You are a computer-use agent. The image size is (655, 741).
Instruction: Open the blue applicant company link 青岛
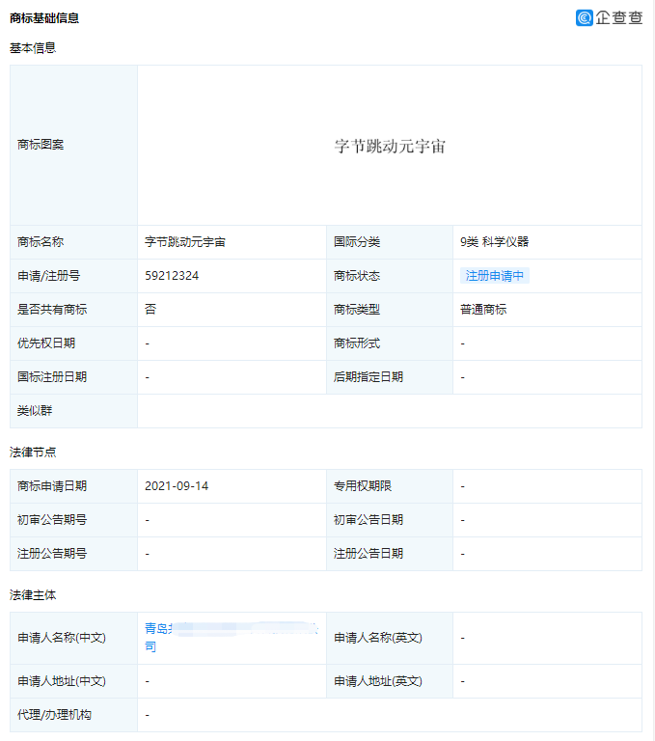232,638
